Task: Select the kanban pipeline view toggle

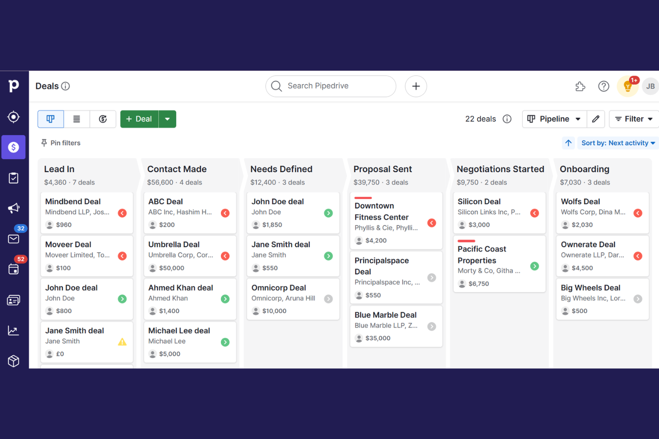Action: (x=50, y=119)
